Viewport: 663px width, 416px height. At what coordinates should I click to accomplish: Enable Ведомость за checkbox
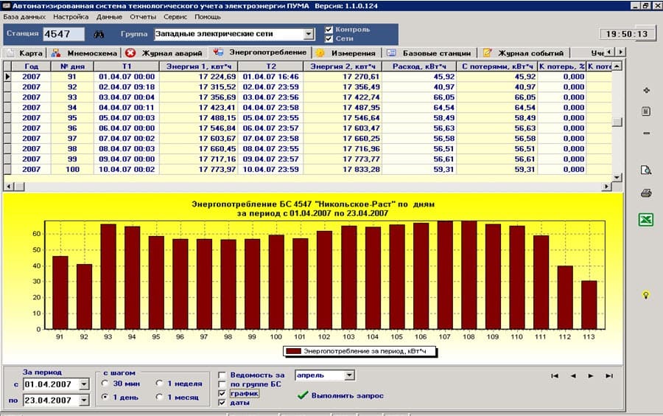(222, 375)
